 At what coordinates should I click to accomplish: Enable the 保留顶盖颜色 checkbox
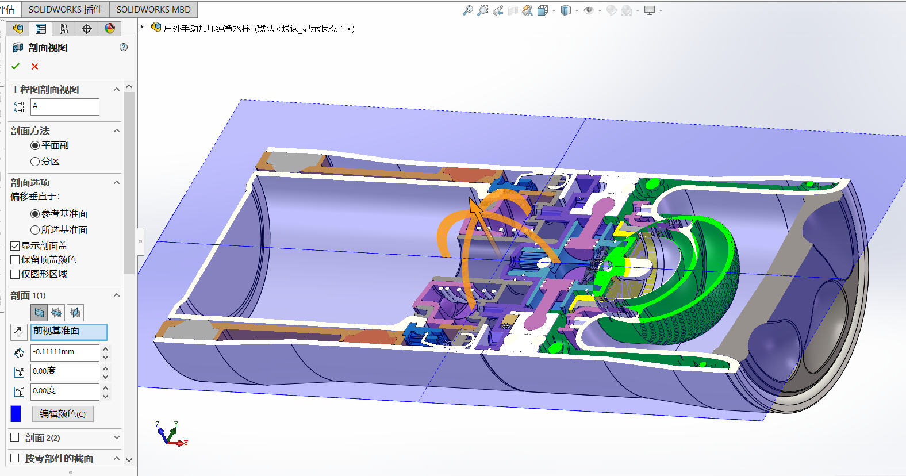pos(16,260)
